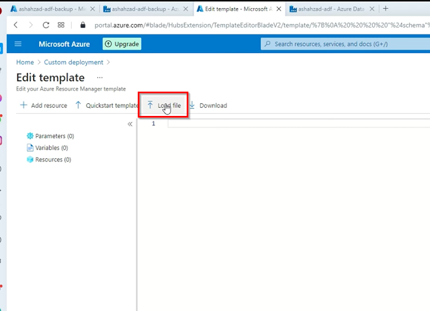Go to the Home breadcrumb
Viewport: 430px width, 311px height.
(x=25, y=62)
